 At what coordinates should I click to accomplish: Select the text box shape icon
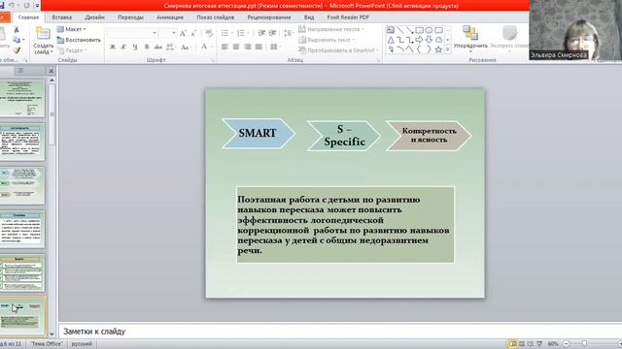[391, 30]
